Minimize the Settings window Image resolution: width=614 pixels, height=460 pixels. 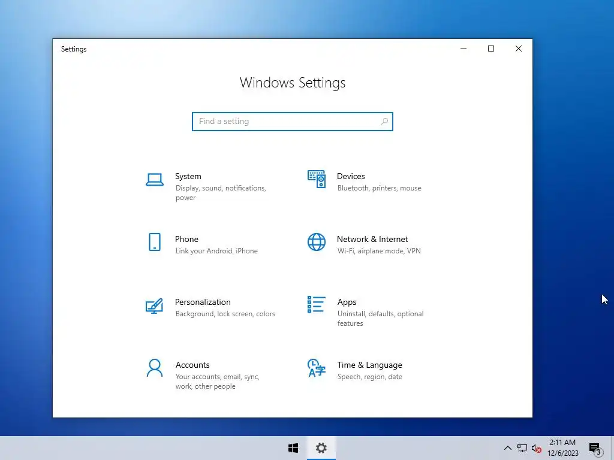point(463,49)
